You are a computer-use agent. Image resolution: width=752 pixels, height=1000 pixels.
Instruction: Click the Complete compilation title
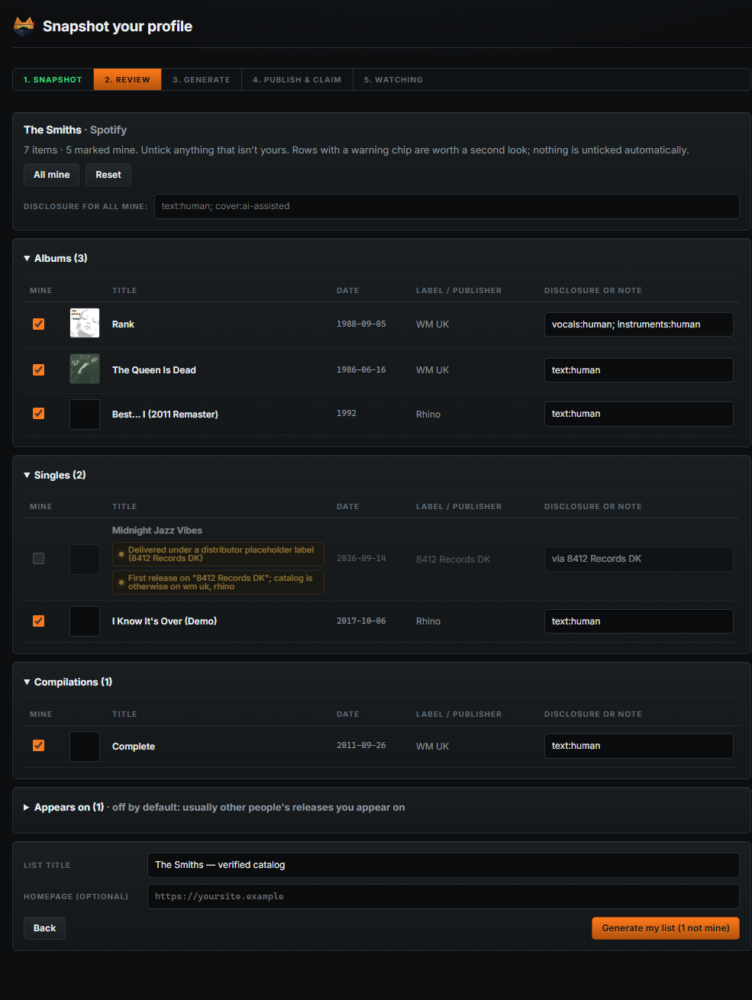point(134,747)
